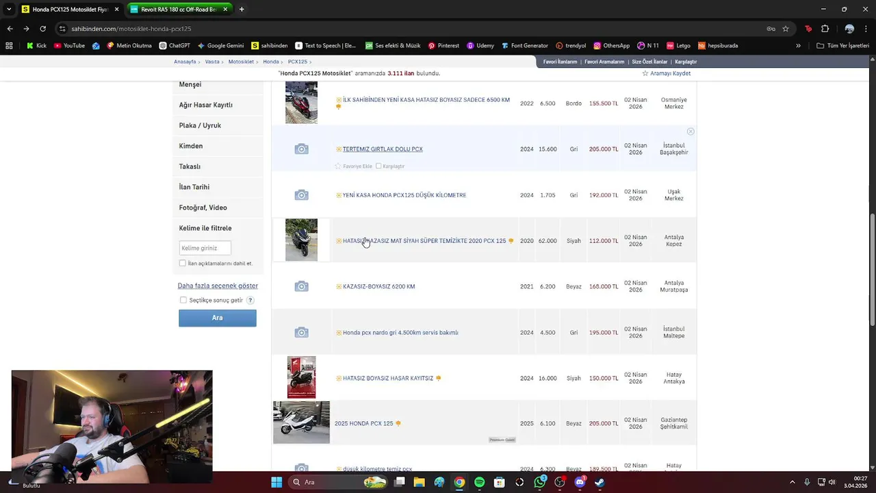
Task: Show more bookmarks with the chevron
Action: click(798, 46)
